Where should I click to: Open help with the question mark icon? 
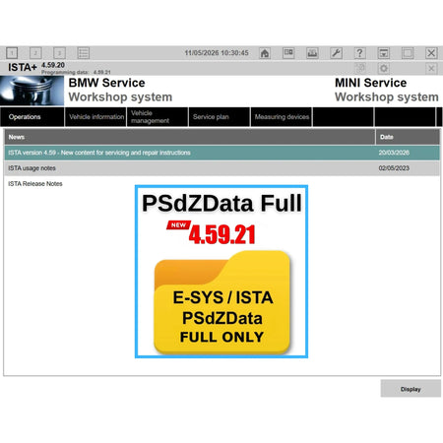[x=360, y=53]
